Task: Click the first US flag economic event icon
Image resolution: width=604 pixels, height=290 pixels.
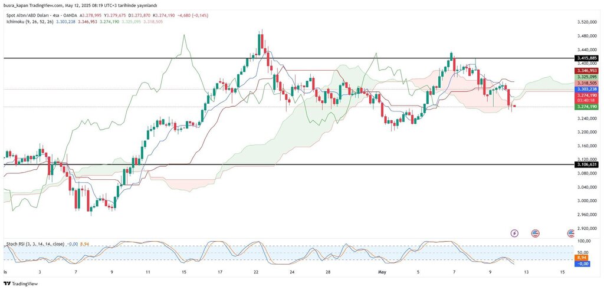Action: [x=535, y=233]
